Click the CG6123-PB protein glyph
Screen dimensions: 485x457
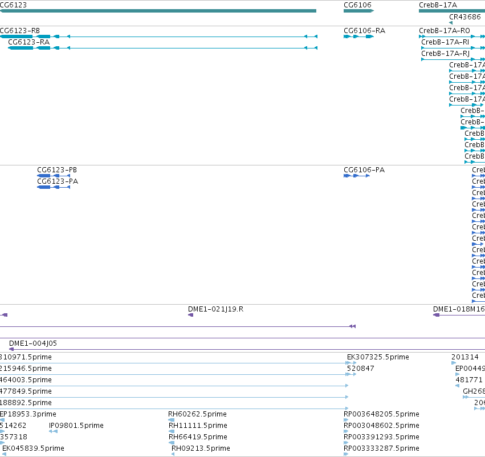pyautogui.click(x=54, y=176)
